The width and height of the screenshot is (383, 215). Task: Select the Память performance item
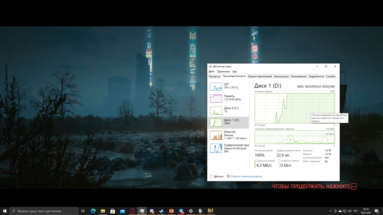click(x=228, y=99)
